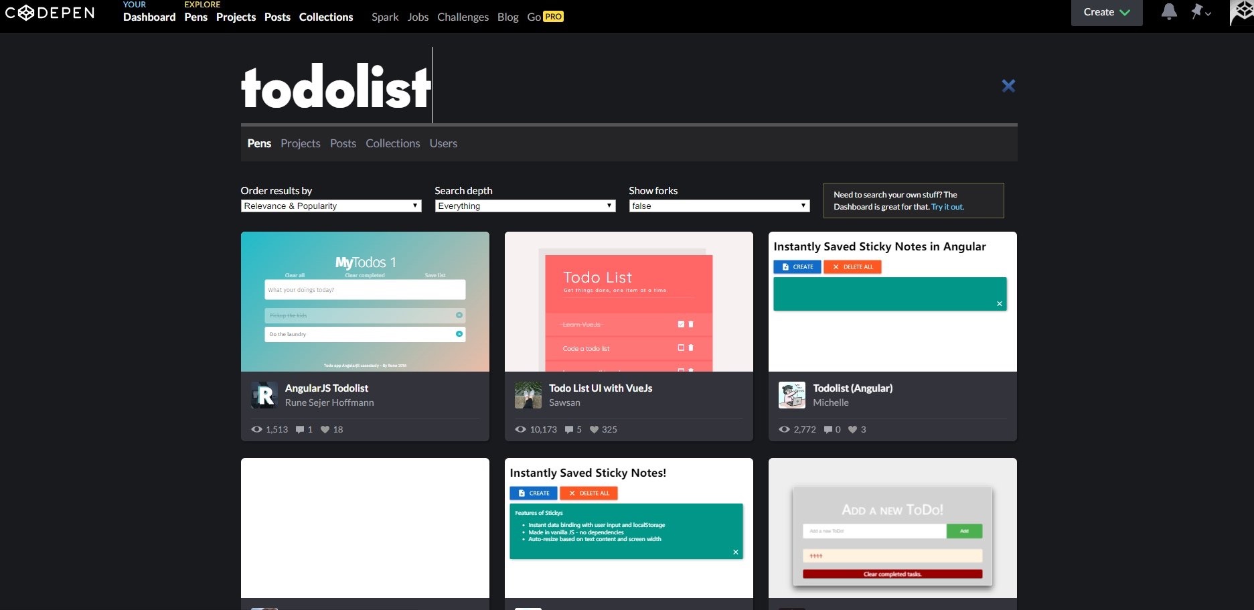The height and width of the screenshot is (610, 1254).
Task: Click comments icon on AngularJS Todolist
Action: [300, 430]
